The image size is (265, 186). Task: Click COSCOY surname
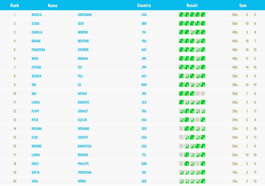click(x=83, y=137)
